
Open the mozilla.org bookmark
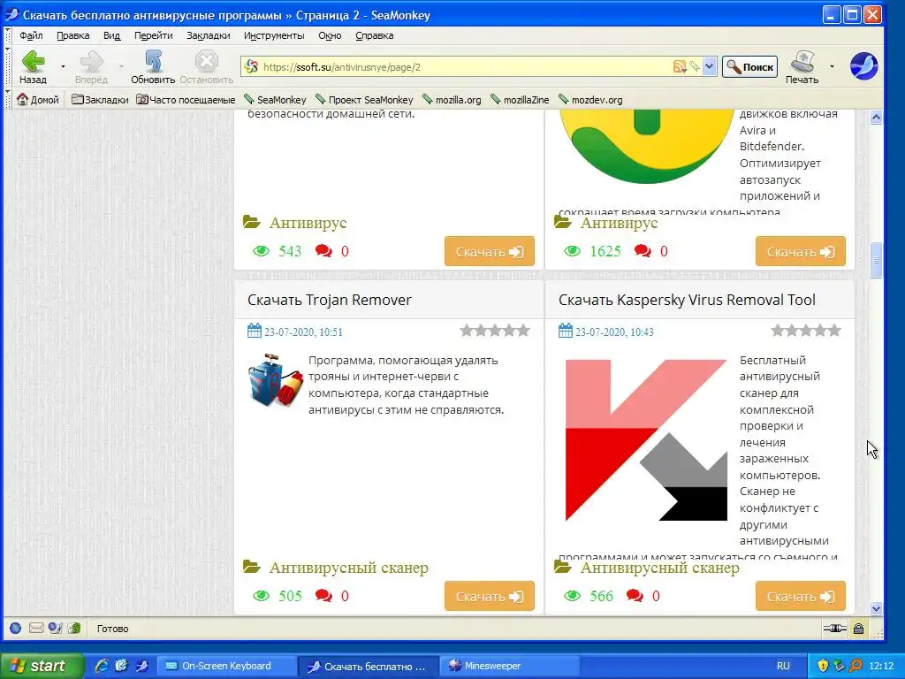click(x=452, y=99)
